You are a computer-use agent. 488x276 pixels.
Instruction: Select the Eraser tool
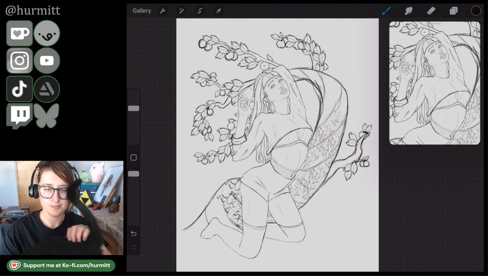(431, 11)
